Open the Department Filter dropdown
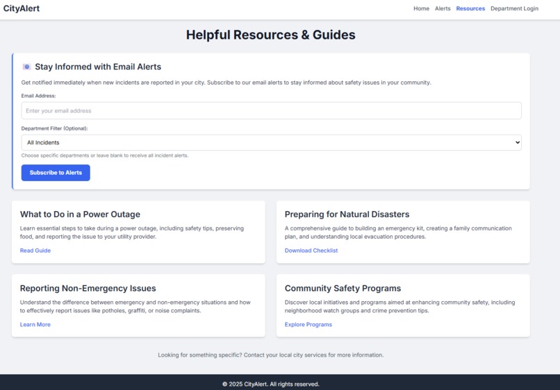The width and height of the screenshot is (560, 390). click(x=271, y=142)
